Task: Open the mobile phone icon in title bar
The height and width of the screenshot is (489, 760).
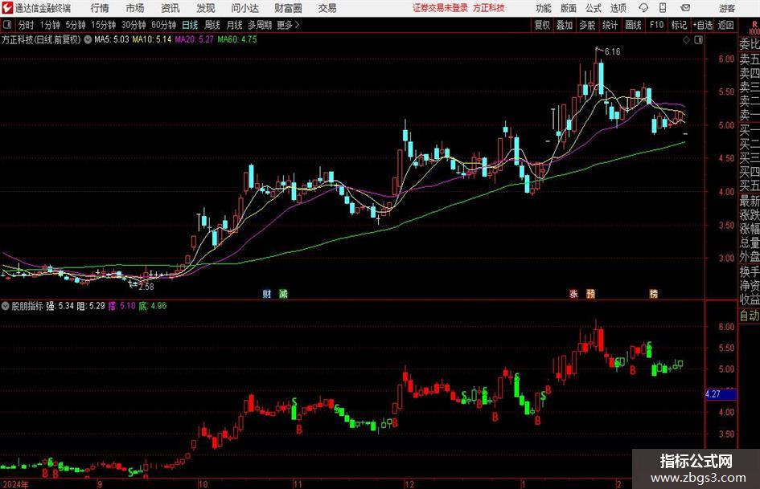Action: (663, 8)
